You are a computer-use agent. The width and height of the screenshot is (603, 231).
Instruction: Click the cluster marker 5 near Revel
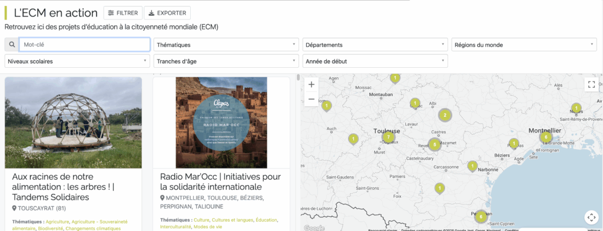[435, 145]
